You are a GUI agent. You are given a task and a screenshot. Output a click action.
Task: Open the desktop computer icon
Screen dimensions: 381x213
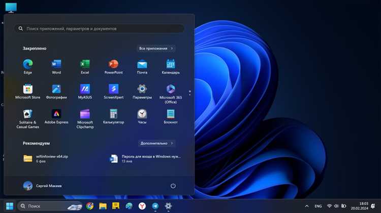click(x=11, y=8)
